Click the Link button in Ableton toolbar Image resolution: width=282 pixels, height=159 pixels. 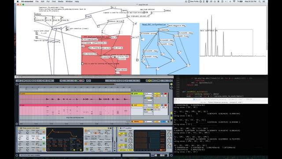click(x=19, y=80)
